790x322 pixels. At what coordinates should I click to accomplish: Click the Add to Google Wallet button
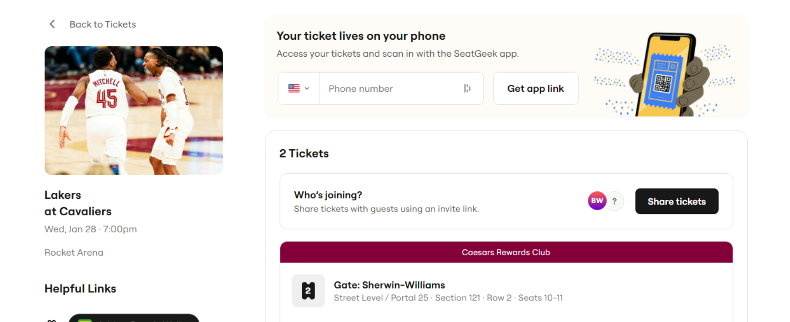point(134,318)
